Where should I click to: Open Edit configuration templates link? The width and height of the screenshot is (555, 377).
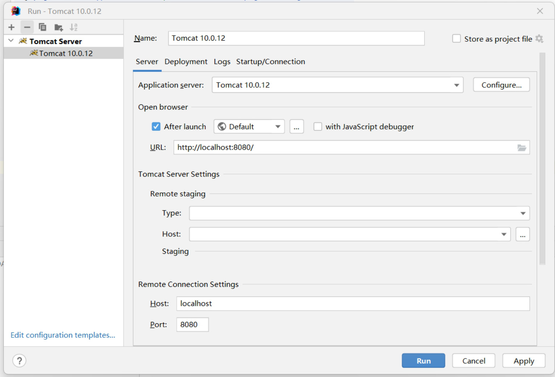(63, 335)
